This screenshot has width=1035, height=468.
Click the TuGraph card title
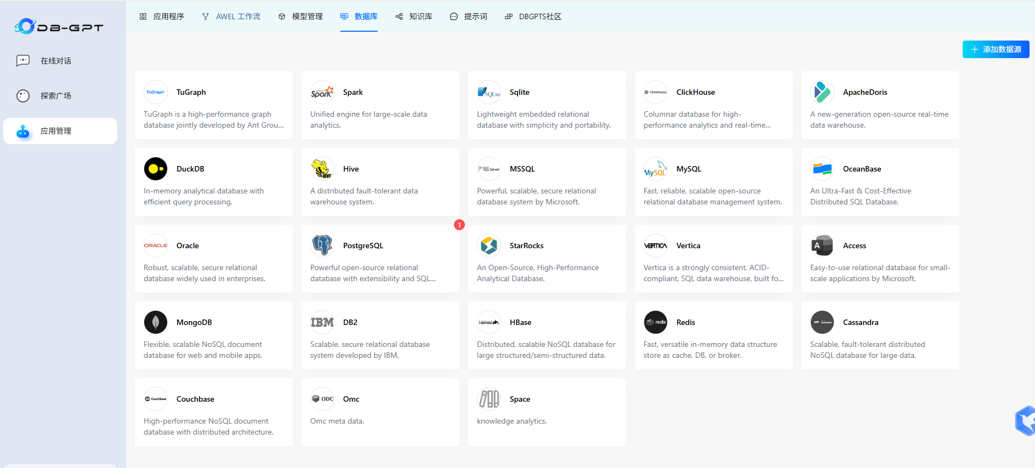coord(191,92)
